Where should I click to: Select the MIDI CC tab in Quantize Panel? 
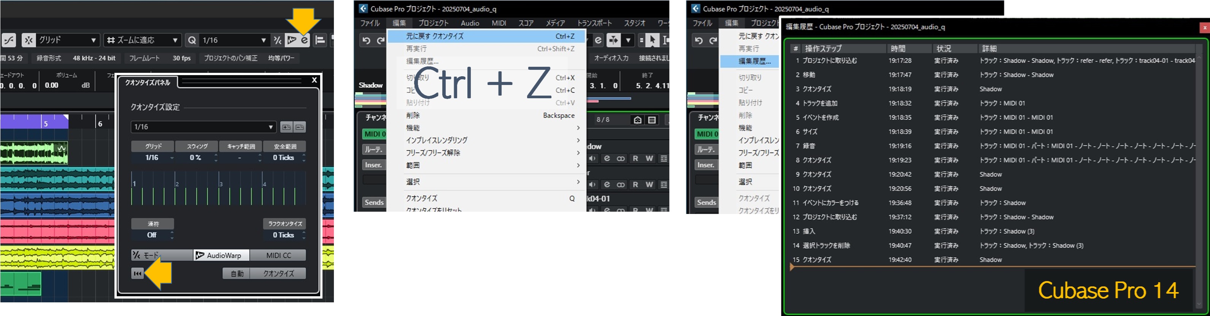click(278, 255)
